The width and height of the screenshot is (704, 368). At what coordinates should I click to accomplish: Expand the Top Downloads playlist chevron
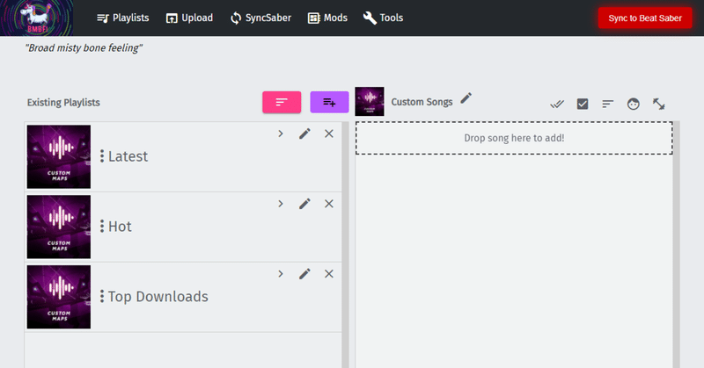[281, 274]
